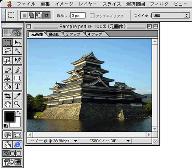The height and width of the screenshot is (168, 192).
Task: Select the Eraser tool
Action: click(x=8, y=70)
